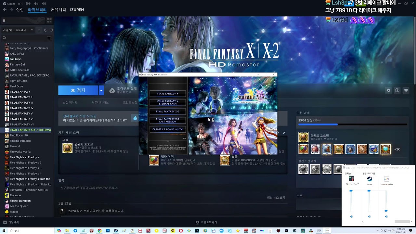Open the 친구 menu
Viewport: 416px width, 234px height.
click(x=28, y=4)
